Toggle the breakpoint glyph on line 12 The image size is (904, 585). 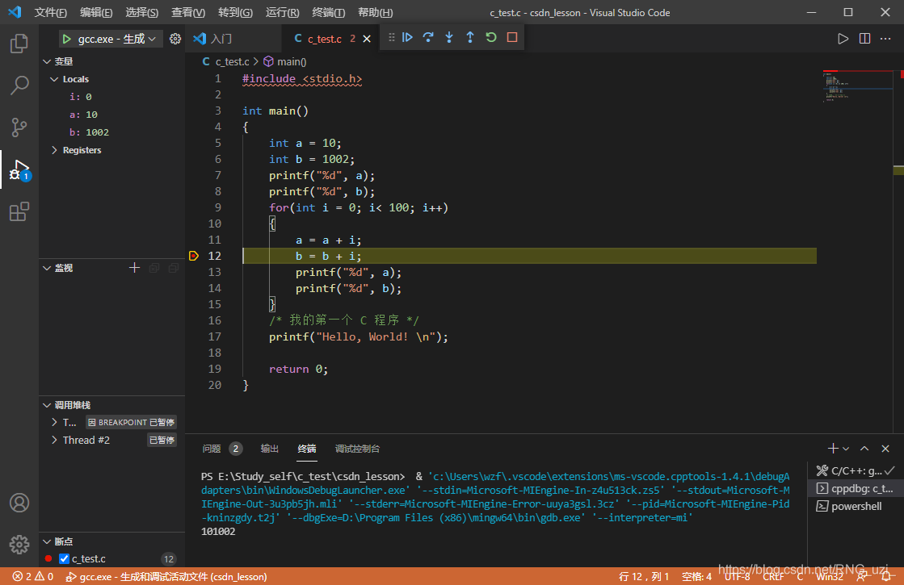(x=194, y=256)
